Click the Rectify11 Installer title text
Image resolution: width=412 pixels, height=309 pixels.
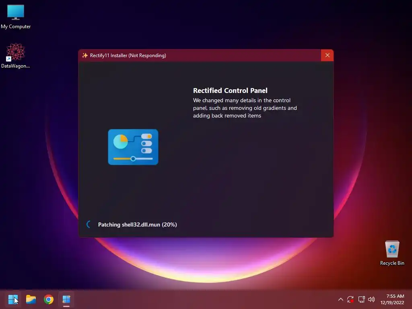point(128,56)
